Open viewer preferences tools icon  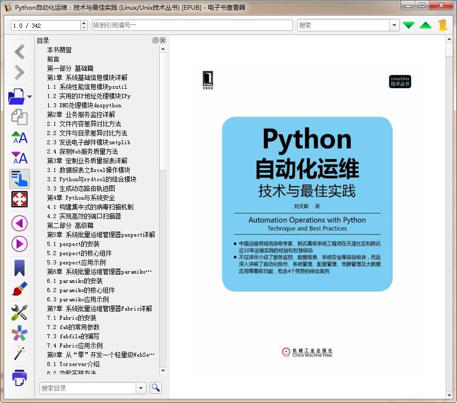click(x=20, y=313)
